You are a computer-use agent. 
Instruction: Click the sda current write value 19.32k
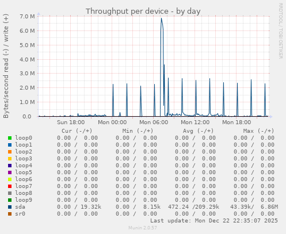[x=91, y=207]
